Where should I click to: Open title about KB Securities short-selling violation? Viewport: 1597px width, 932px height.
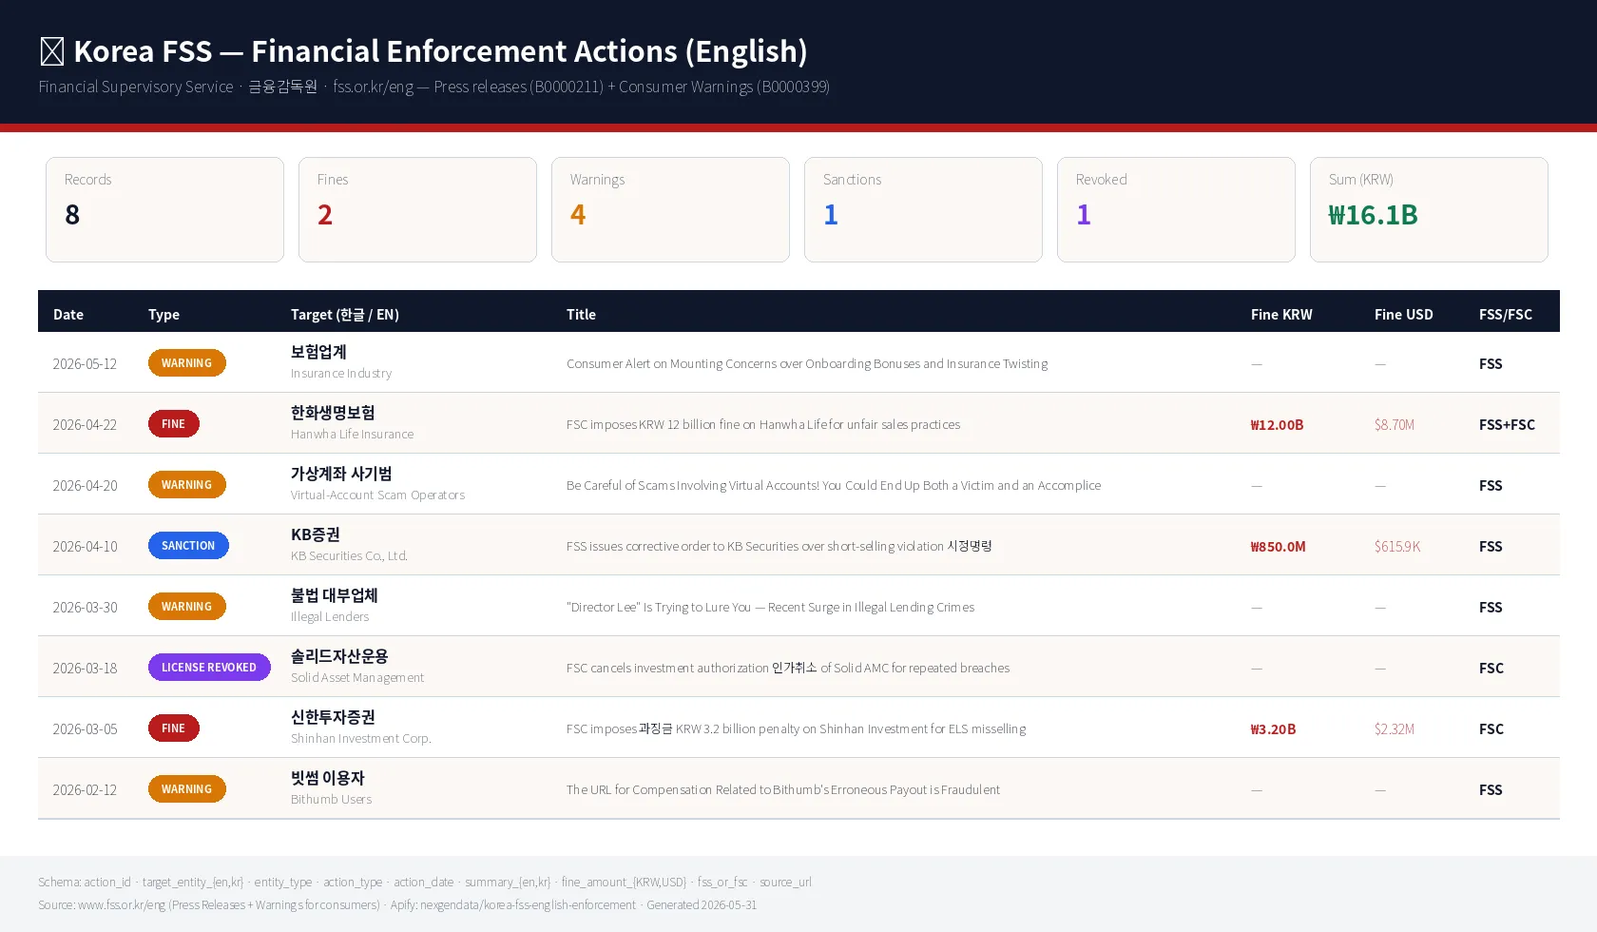tap(779, 547)
